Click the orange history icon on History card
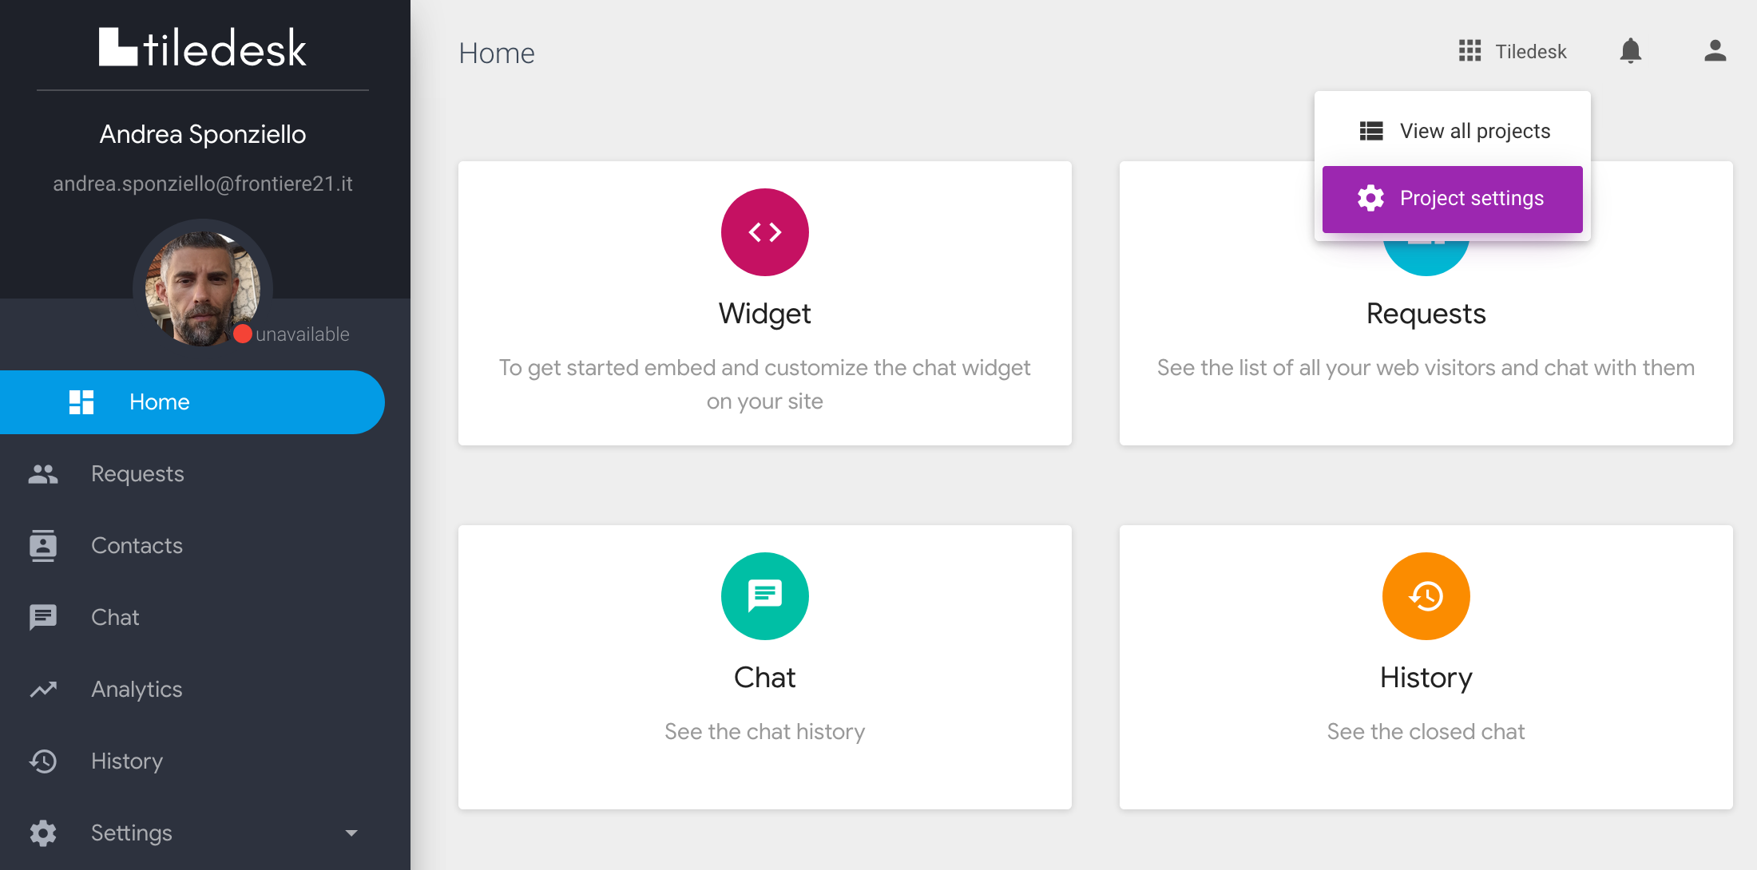Screen dimensions: 1757x870 tap(1426, 596)
